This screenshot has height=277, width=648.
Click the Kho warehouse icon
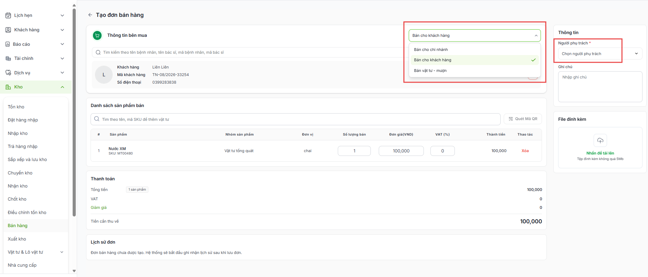(x=8, y=87)
